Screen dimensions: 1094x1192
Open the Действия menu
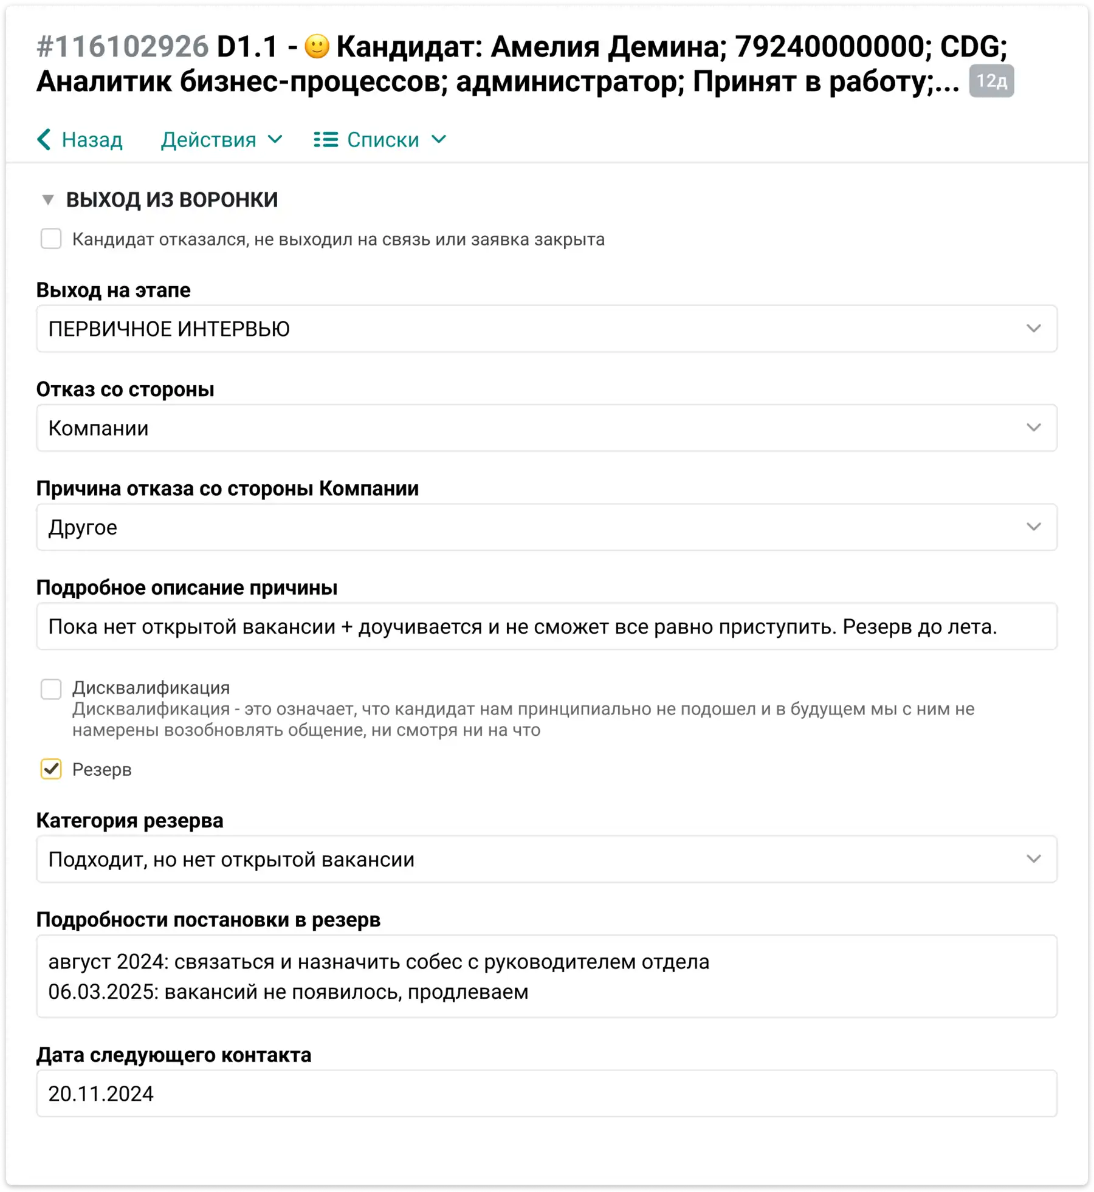tap(222, 140)
